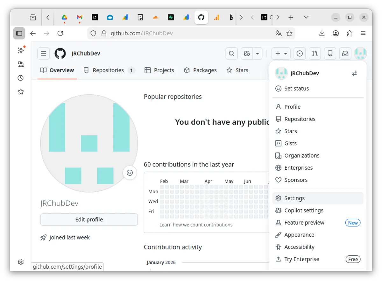
Task: Click the Edit profile button
Action: click(89, 219)
